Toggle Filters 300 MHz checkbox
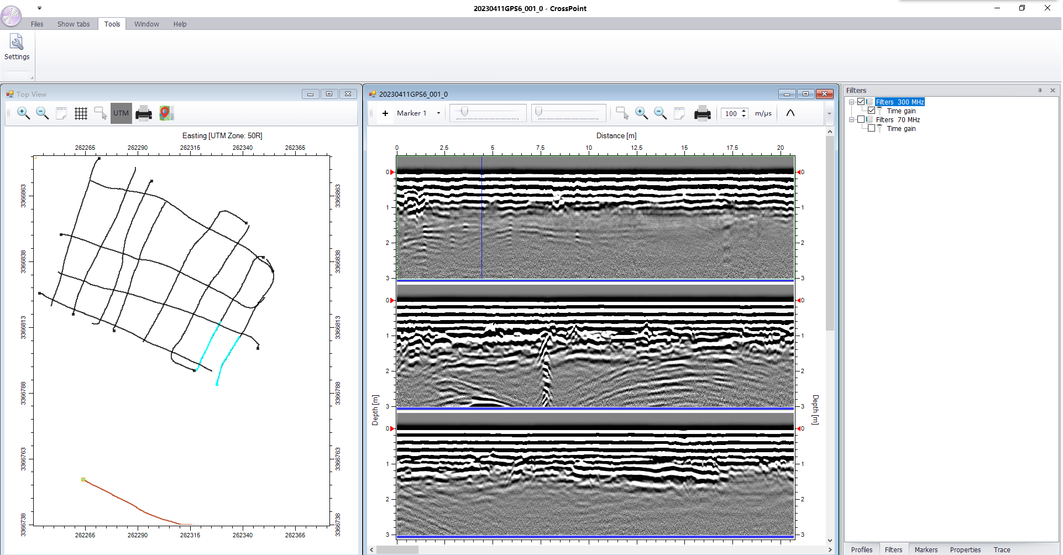The width and height of the screenshot is (1063, 555). point(861,102)
